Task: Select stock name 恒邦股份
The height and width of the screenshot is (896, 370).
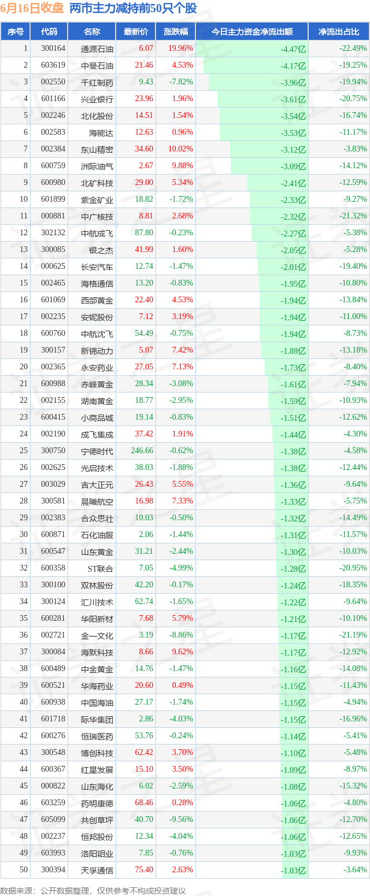Action: [97, 837]
